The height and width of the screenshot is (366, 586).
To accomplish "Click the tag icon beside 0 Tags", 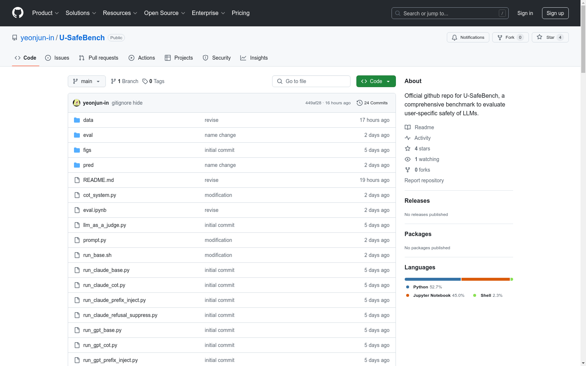I will (x=145, y=81).
